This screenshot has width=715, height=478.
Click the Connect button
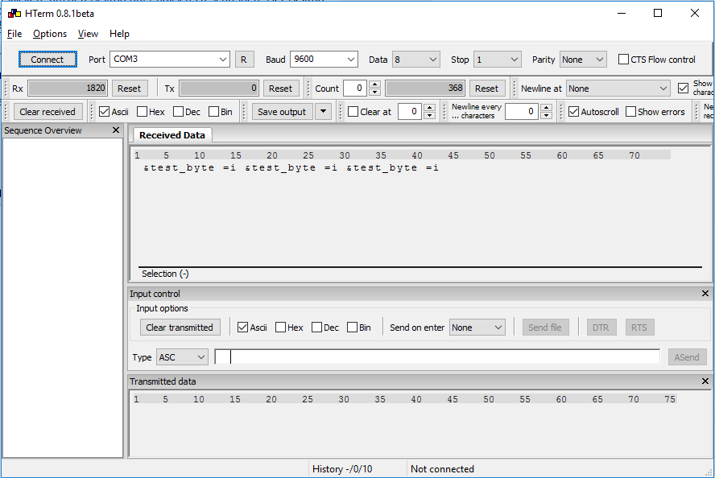48,60
